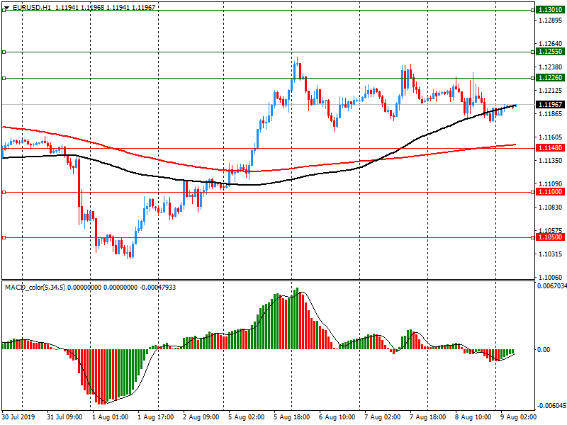Click the 1 Aug 17:00 time label
Viewport: 567px width, 425px height.
155,417
